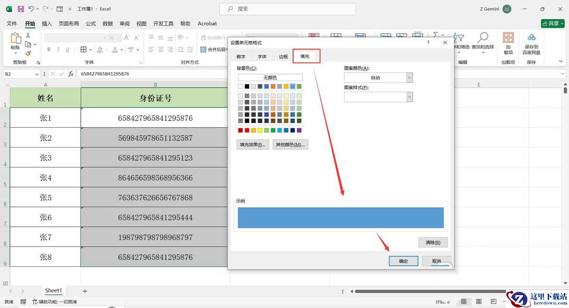Click the Undo arrow icon
Screen dimensions: 569x308
(31, 9)
